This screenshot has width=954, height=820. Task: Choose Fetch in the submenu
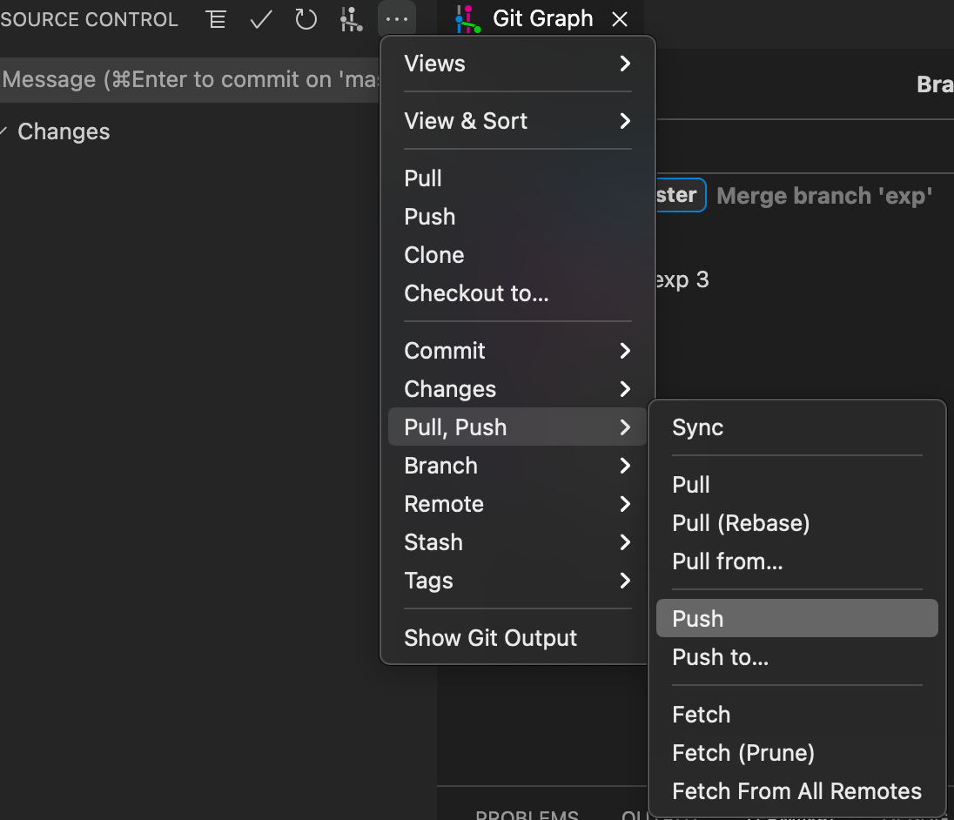coord(797,715)
